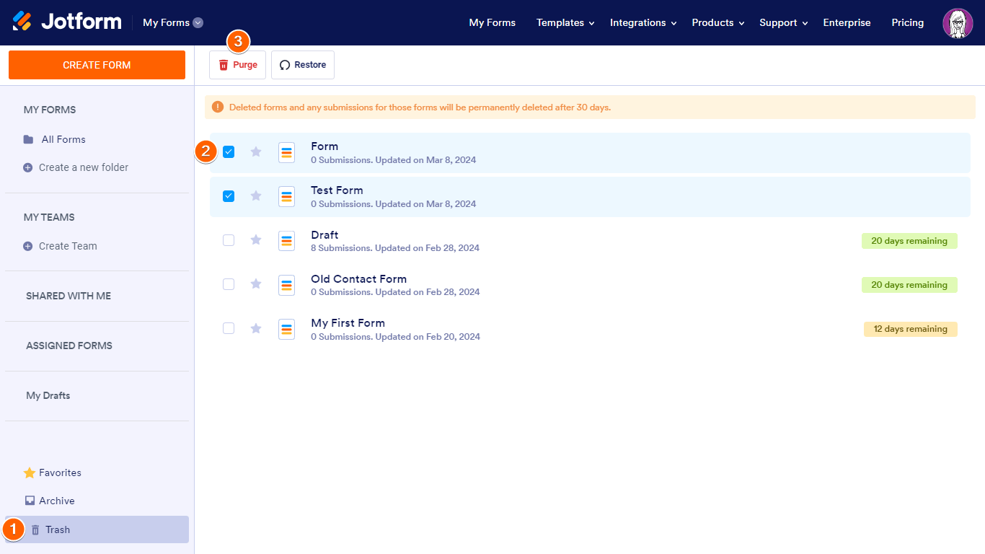The width and height of the screenshot is (985, 554).
Task: Click the plus icon beside Create Team
Action: pyautogui.click(x=28, y=246)
